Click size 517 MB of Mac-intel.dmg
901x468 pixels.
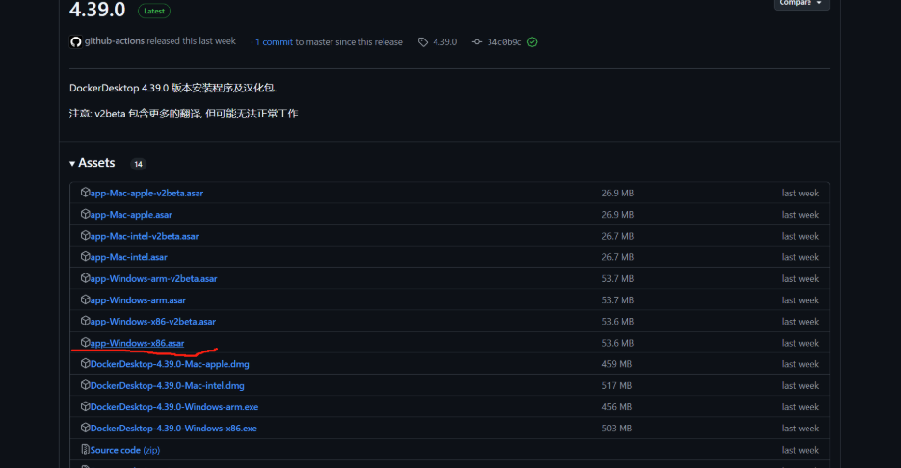pos(617,385)
